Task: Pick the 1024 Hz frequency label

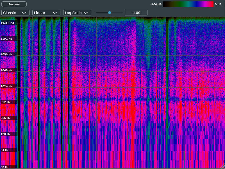Action: coord(7,86)
